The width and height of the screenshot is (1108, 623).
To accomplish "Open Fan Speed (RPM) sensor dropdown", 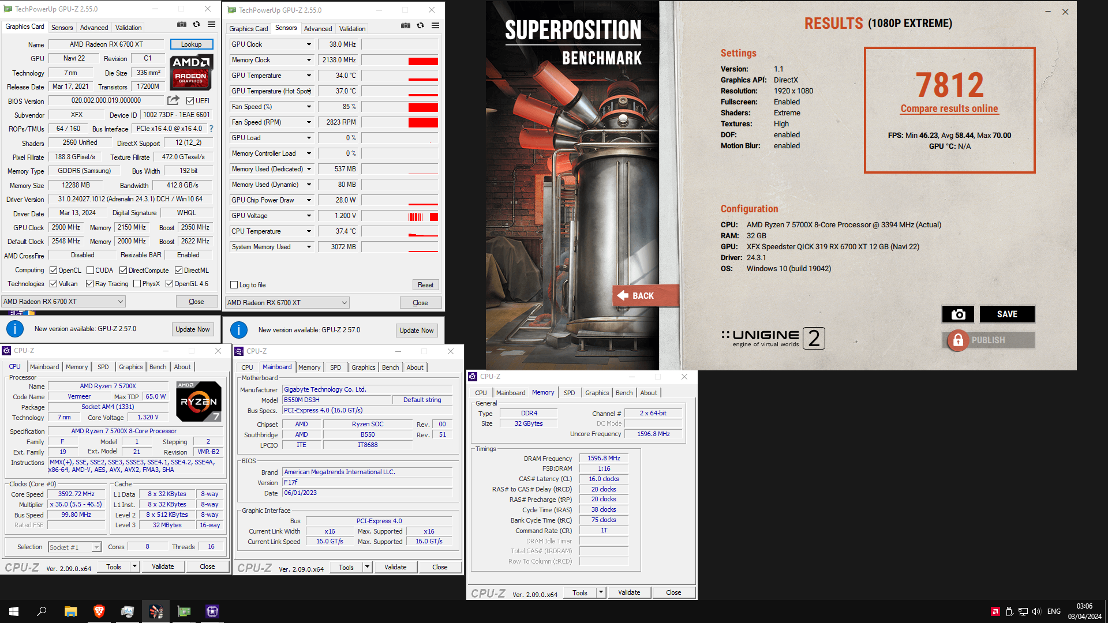I will tap(309, 122).
